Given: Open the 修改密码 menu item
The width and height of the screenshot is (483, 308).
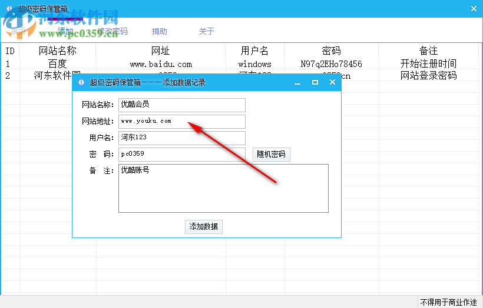Looking at the screenshot, I should 113,31.
